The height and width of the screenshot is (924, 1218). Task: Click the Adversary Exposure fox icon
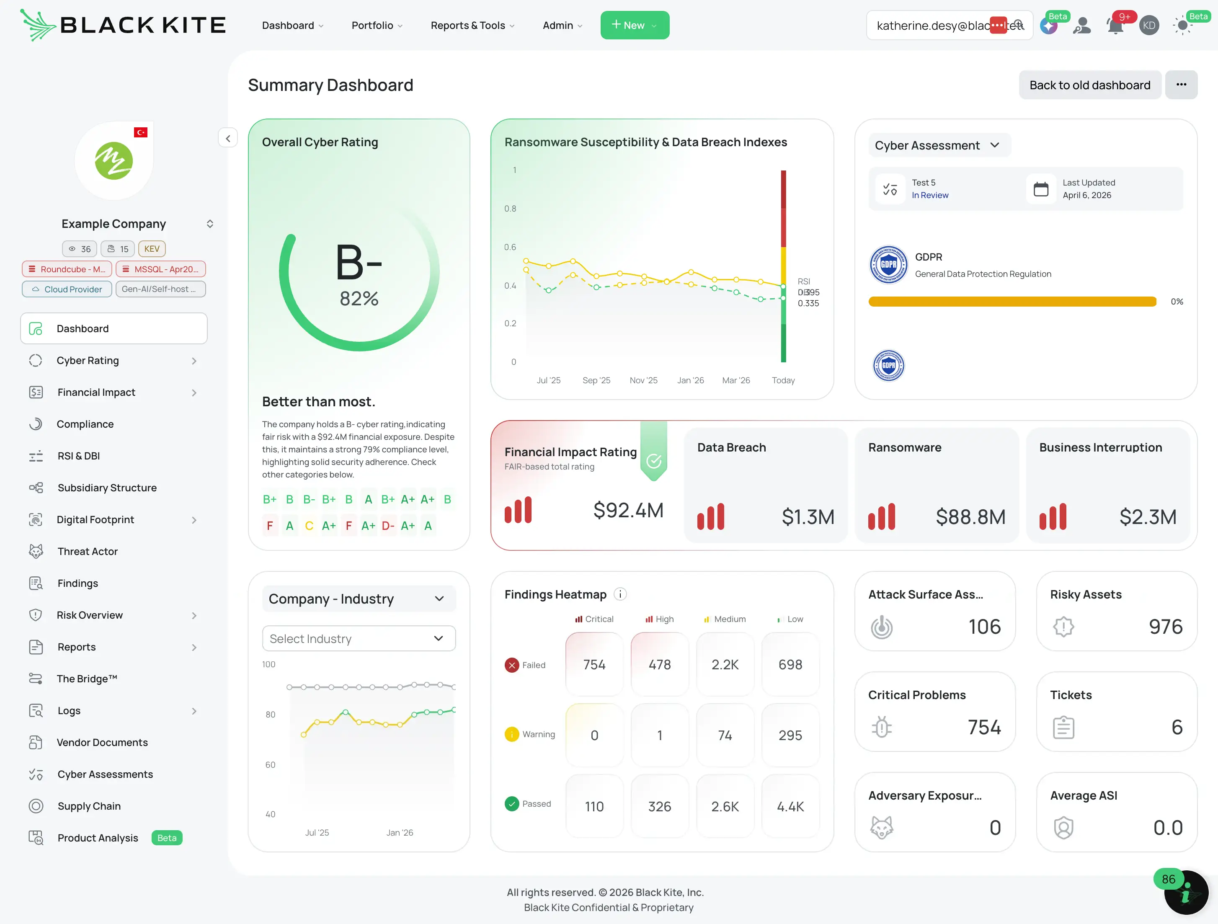coord(882,828)
